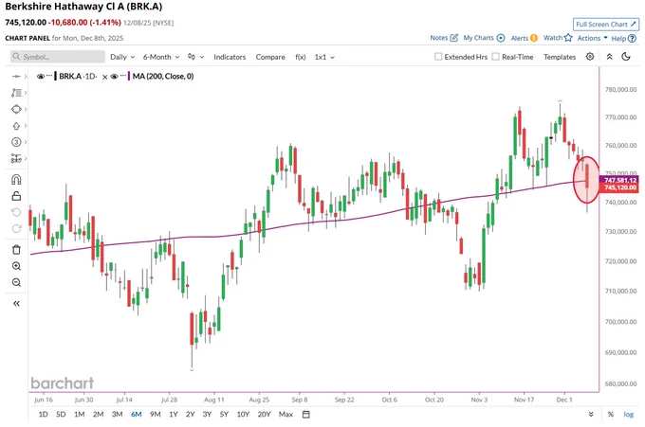Open My Charts
The width and height of the screenshot is (645, 427).
(x=484, y=38)
